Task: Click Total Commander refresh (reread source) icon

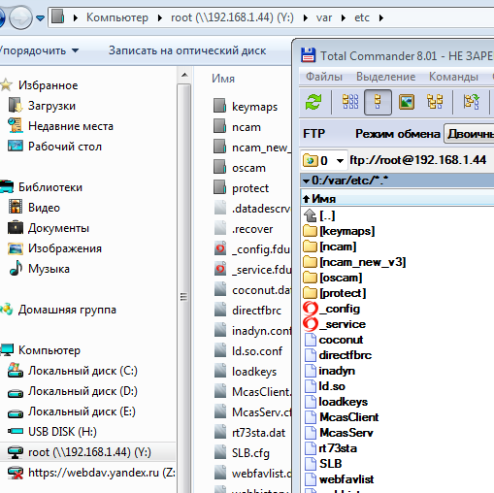Action: pos(313,102)
